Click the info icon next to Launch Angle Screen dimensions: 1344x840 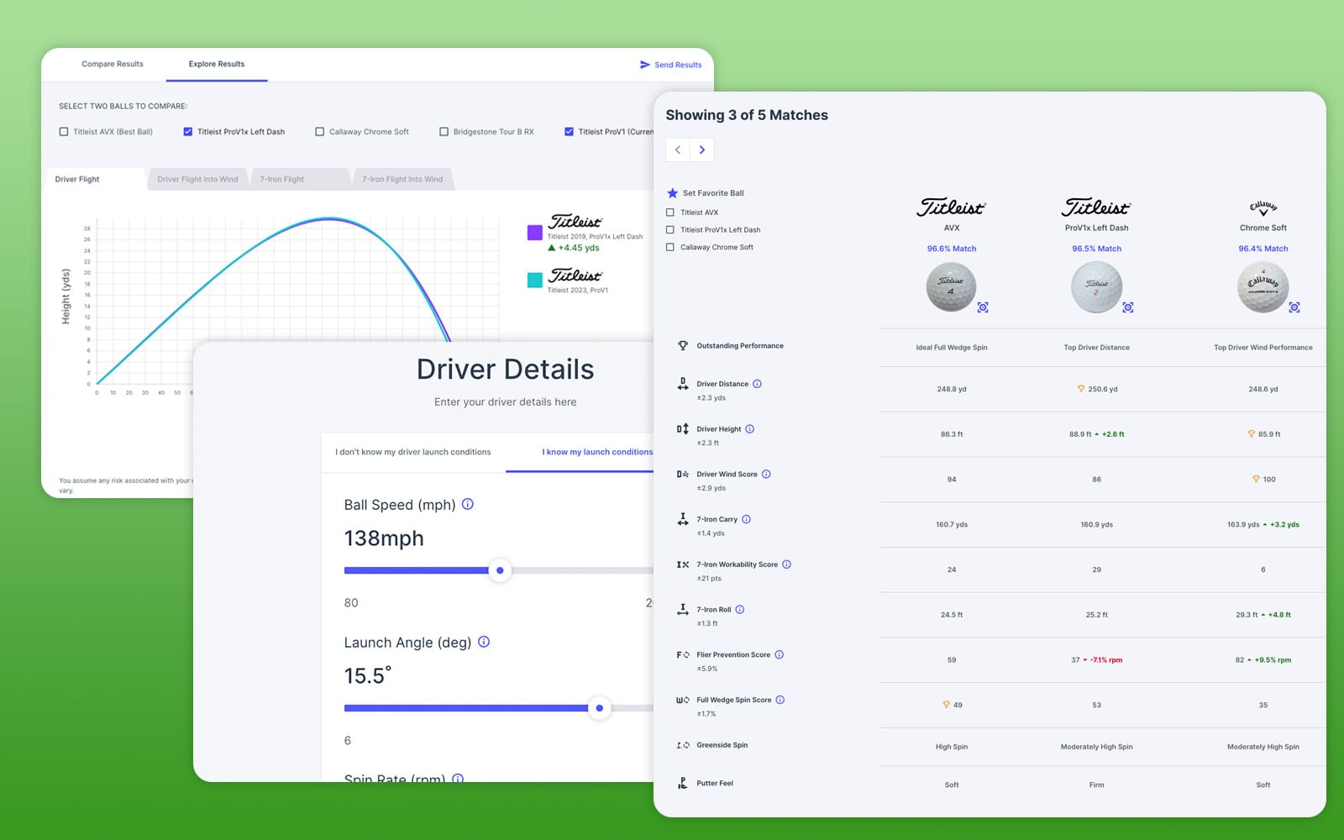pyautogui.click(x=484, y=642)
